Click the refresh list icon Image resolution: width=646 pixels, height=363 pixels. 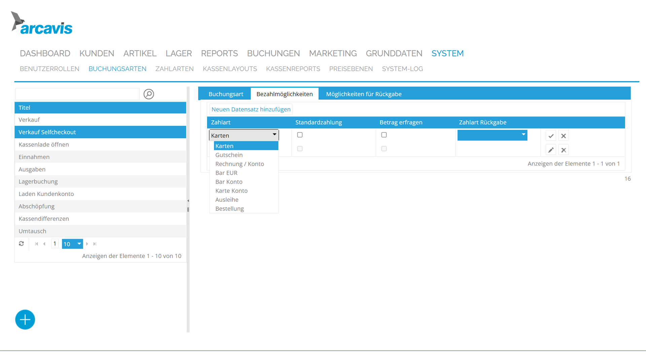[22, 244]
